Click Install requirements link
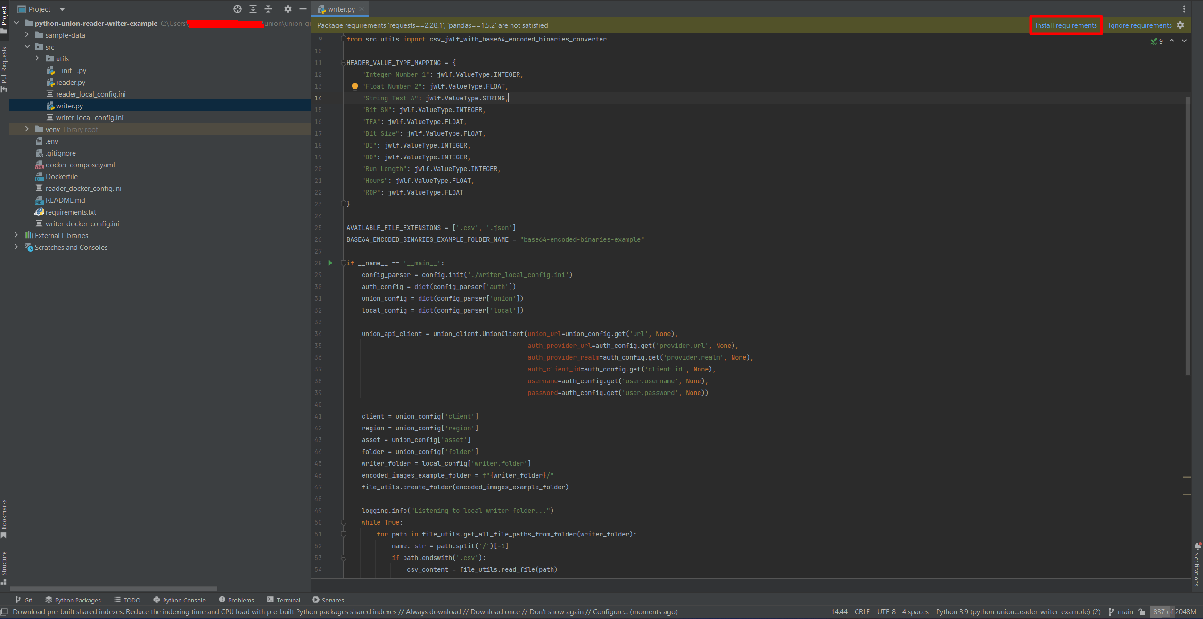1203x619 pixels. [x=1065, y=25]
